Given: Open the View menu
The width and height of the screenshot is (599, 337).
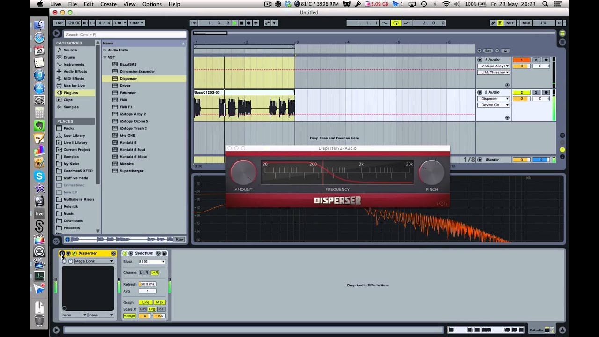Looking at the screenshot, I should [x=129, y=4].
